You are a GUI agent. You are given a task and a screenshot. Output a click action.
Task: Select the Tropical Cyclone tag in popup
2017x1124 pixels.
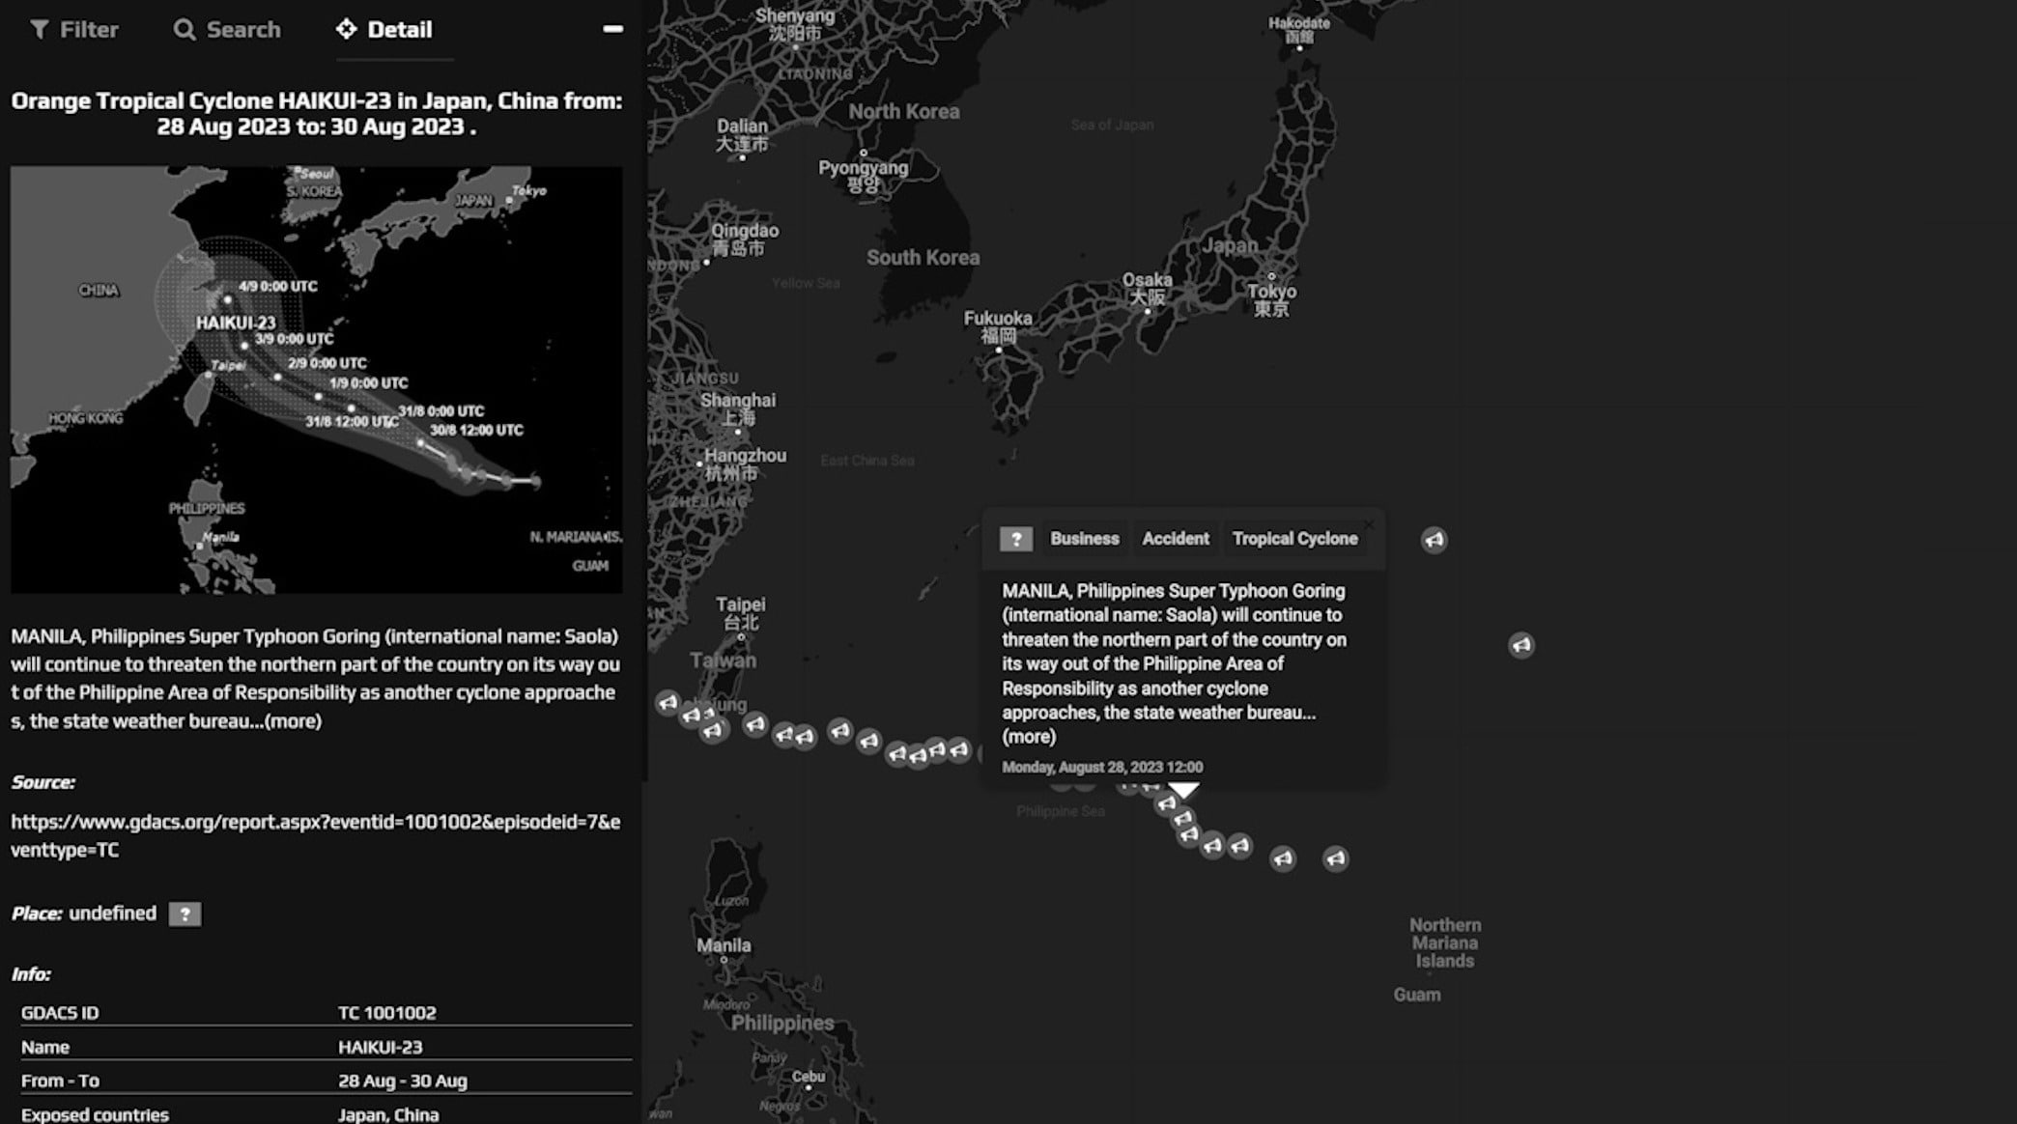[x=1294, y=539]
